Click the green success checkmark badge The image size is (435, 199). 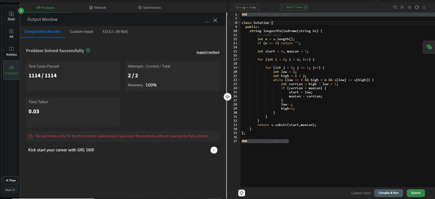tap(88, 51)
